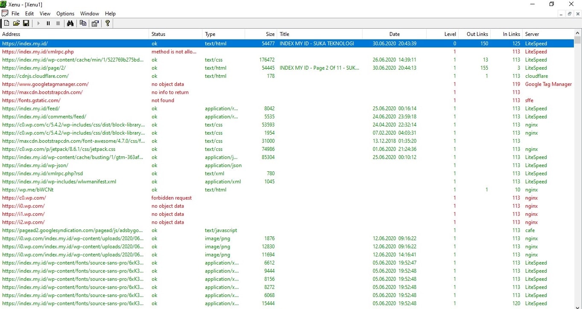Open help with the question mark icon

click(x=108, y=23)
